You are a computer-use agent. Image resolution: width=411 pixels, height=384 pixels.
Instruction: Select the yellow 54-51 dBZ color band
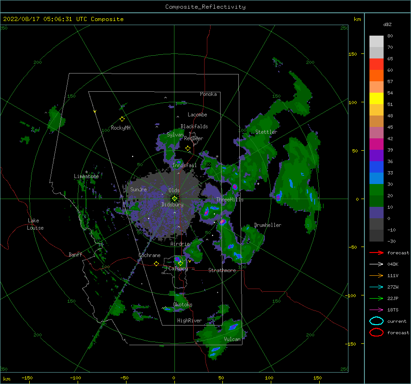click(x=376, y=99)
